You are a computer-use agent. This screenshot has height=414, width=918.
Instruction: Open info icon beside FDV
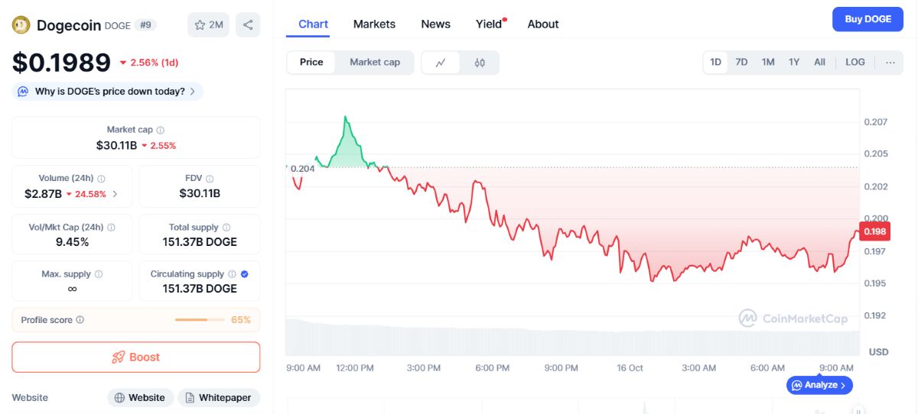[209, 179]
